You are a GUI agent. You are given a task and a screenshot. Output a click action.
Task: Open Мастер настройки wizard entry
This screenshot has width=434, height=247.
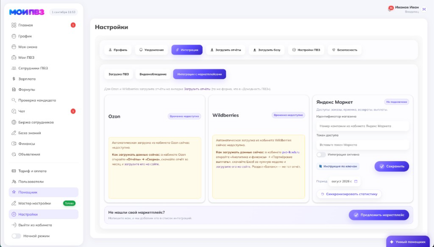pyautogui.click(x=43, y=203)
